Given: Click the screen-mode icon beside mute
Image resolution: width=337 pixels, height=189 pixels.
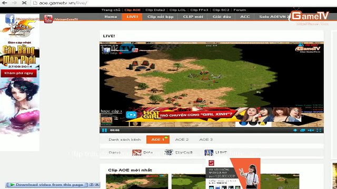Looking at the screenshot, I should tap(303, 130).
